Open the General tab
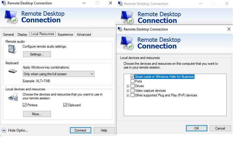This screenshot has height=151, width=233. (8, 35)
